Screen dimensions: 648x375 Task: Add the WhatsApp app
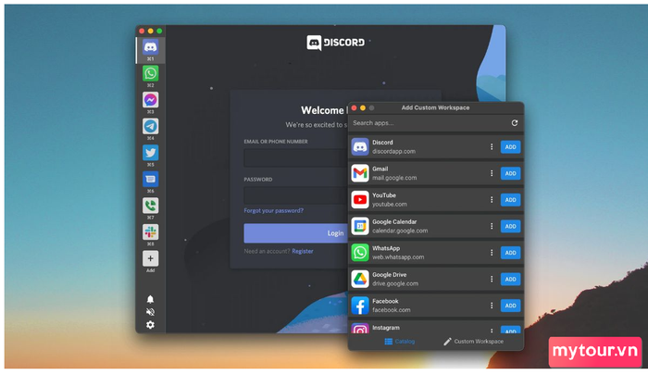click(x=510, y=253)
